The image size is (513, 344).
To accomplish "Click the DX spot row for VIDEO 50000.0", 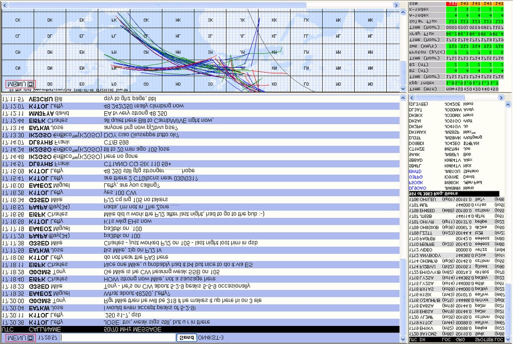I will click(x=456, y=250).
